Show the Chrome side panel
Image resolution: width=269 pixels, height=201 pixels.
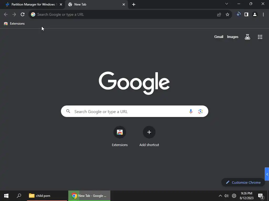coord(246,15)
